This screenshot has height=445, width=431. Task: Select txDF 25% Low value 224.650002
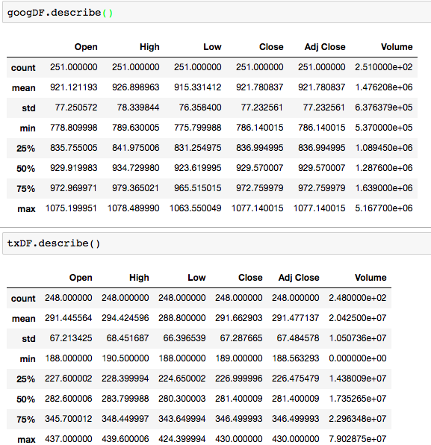(182, 379)
